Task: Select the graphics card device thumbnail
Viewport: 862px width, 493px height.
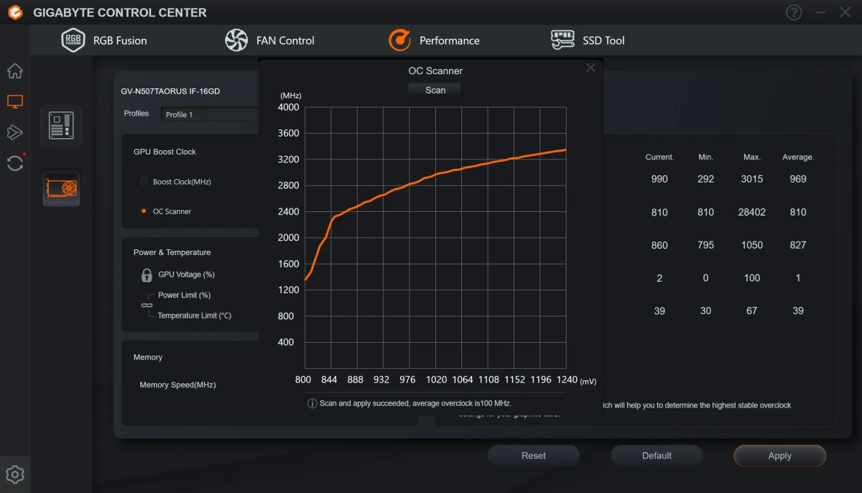Action: point(61,188)
